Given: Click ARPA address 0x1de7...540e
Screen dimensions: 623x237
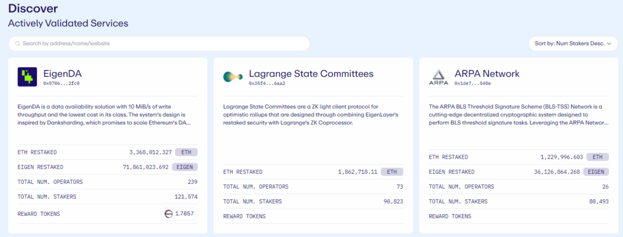Looking at the screenshot, I should 473,84.
